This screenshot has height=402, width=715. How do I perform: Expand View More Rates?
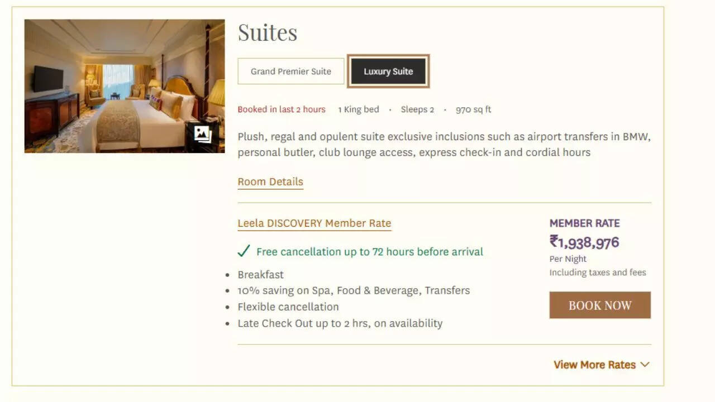pos(601,365)
